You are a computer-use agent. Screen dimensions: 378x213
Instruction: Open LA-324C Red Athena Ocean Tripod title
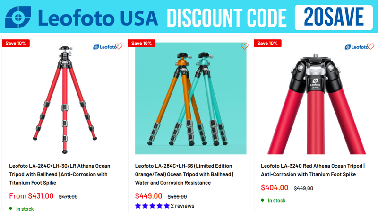pyautogui.click(x=313, y=170)
